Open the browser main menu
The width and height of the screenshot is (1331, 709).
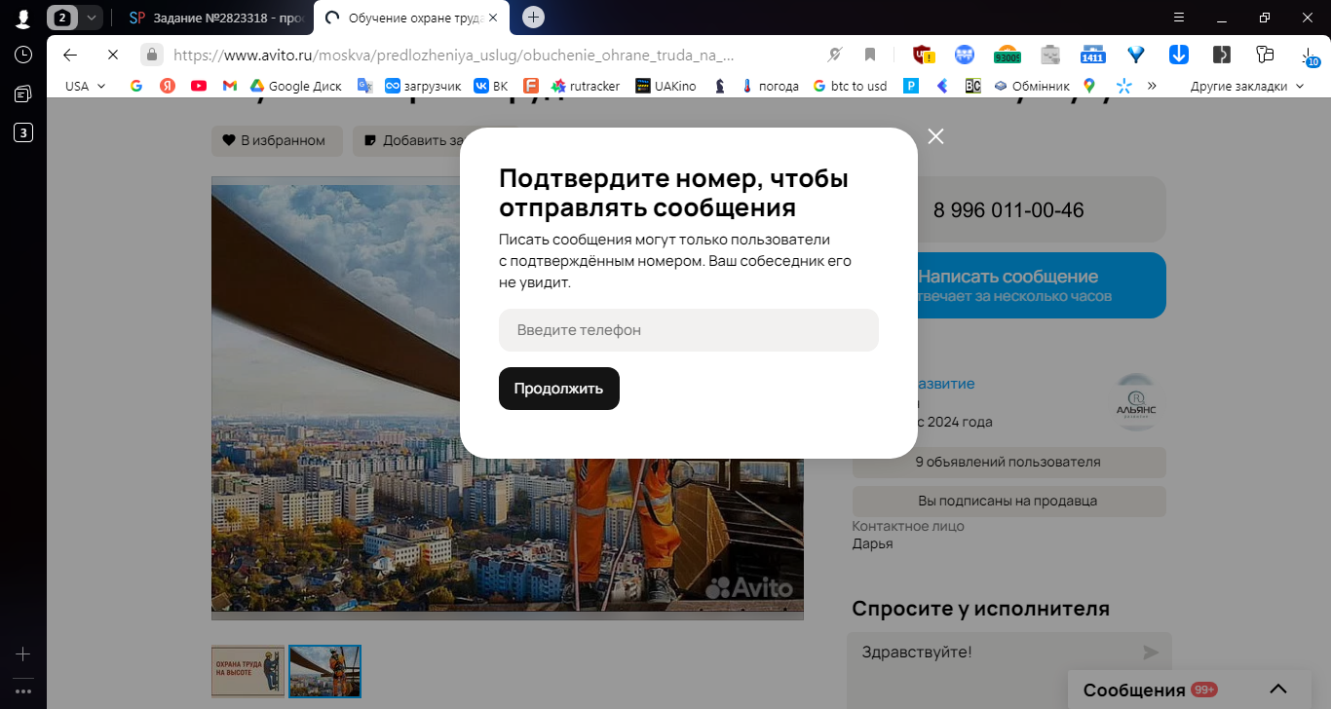click(1178, 18)
